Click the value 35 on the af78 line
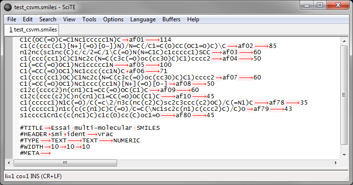The height and width of the screenshot is (185, 353). (x=304, y=103)
